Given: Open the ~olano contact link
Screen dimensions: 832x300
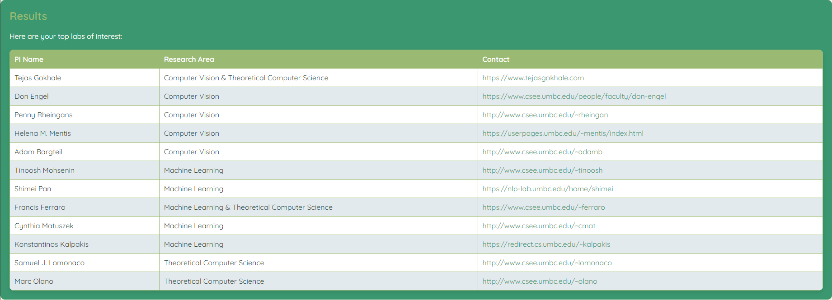Looking at the screenshot, I should coord(540,281).
